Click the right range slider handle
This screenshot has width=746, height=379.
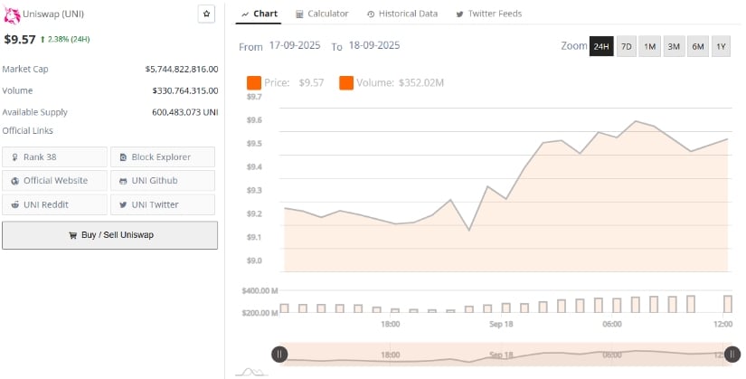pos(732,355)
